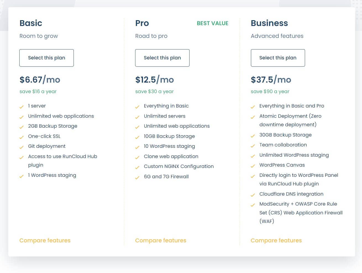Click the 'Everything in Basic and Pro' feature text
The width and height of the screenshot is (362, 273).
tap(292, 106)
